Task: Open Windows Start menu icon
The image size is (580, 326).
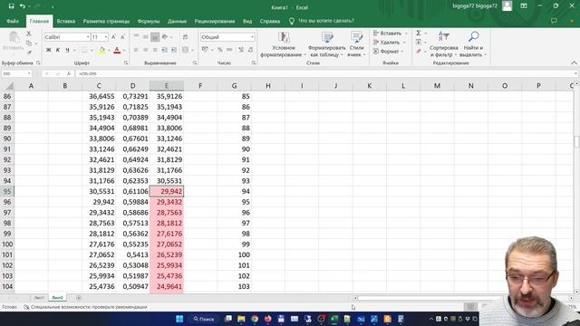Action: tap(179, 319)
